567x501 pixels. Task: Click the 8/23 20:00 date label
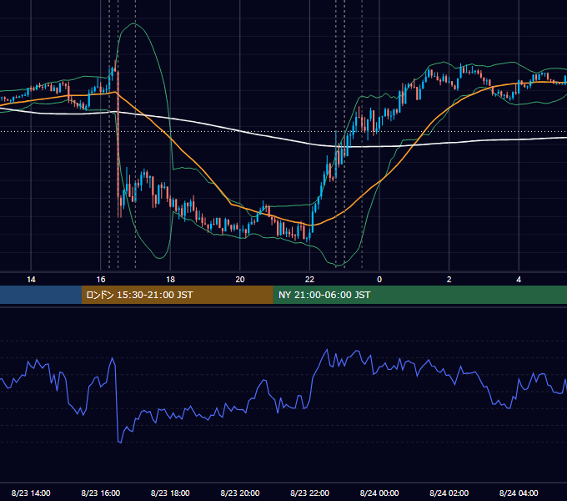(x=240, y=493)
